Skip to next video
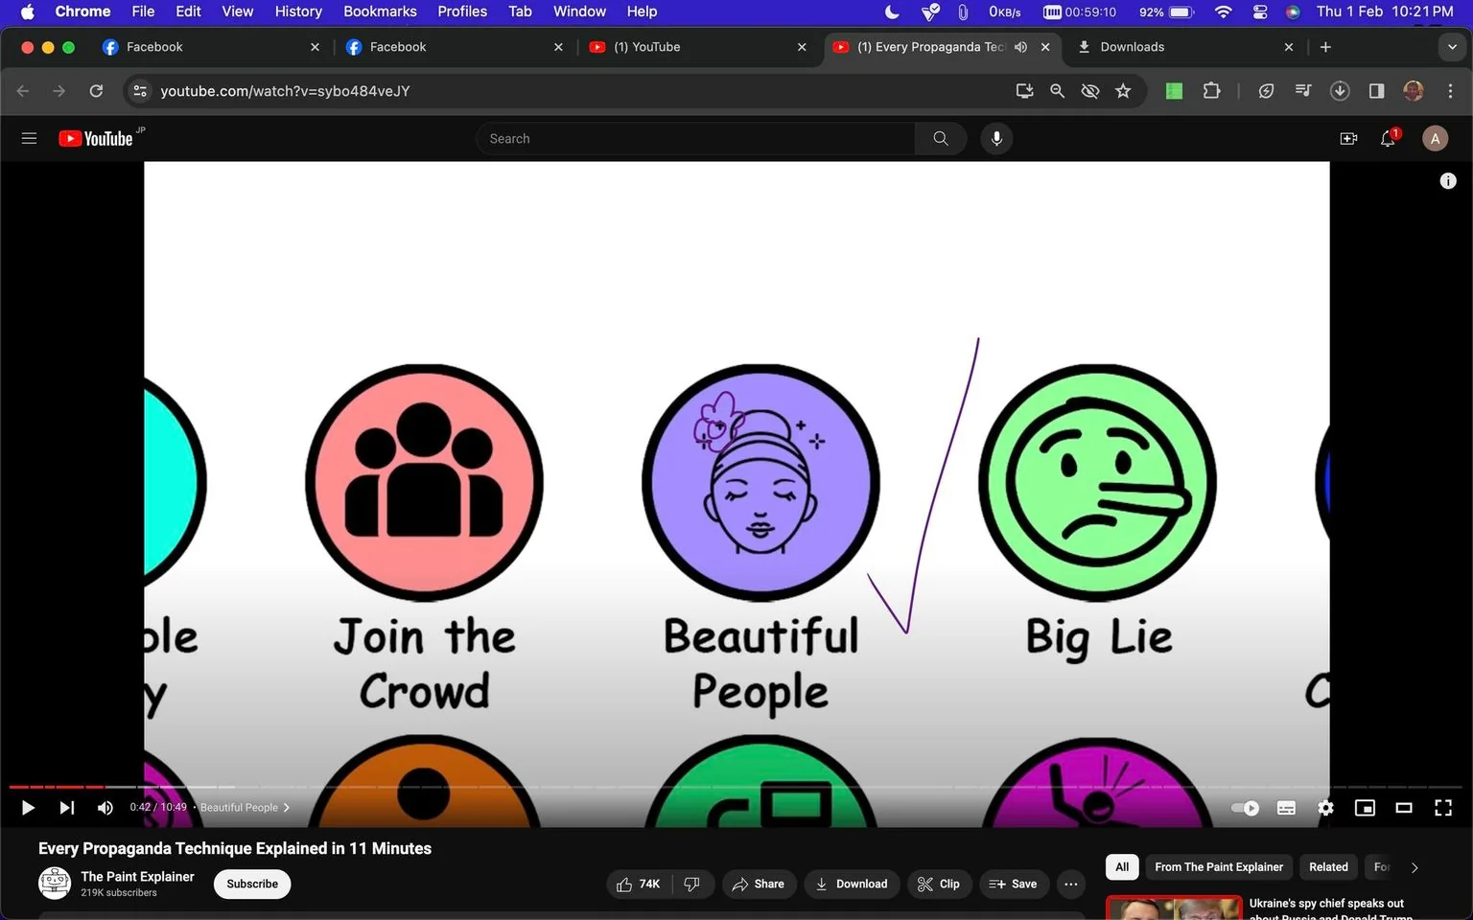Screen dimensions: 1473x920 [x=66, y=808]
